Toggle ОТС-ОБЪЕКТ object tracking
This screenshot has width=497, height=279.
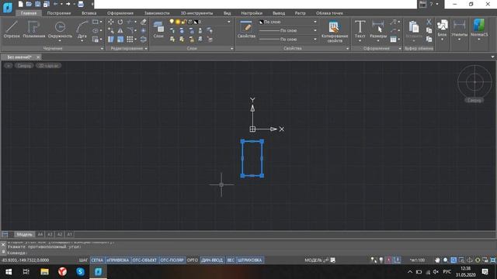click(144, 260)
